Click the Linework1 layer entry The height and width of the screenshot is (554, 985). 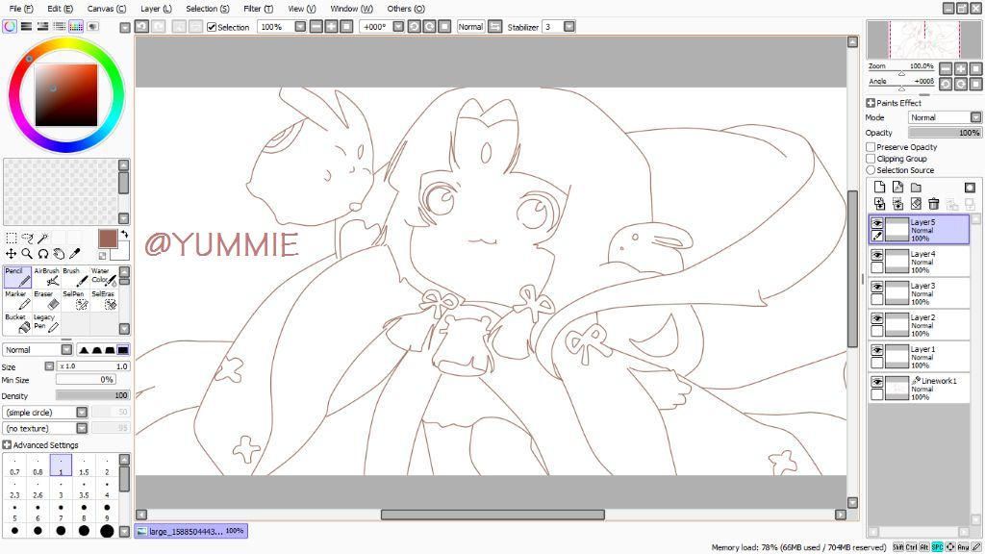tap(928, 389)
